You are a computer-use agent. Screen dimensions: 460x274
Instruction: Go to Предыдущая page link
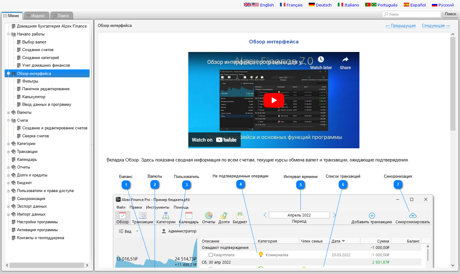[400, 25]
